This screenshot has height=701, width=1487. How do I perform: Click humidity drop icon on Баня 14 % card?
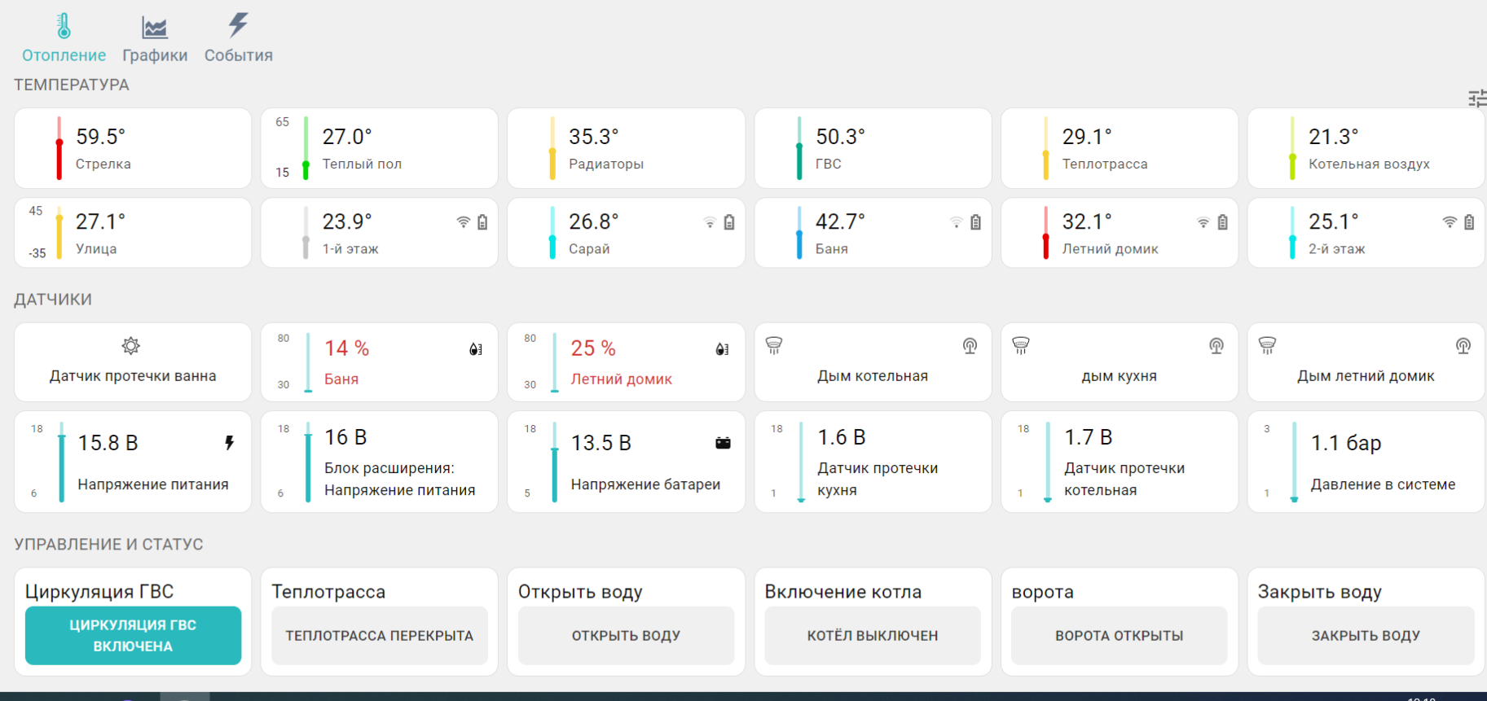[x=476, y=348]
